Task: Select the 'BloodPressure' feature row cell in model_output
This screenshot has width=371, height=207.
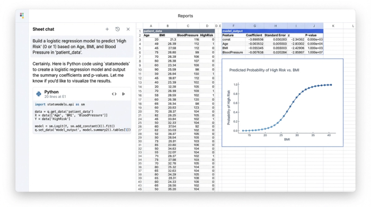Action: (233, 52)
